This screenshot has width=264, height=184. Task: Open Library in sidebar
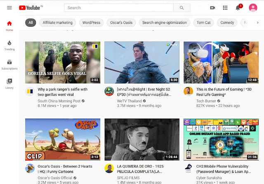9,84
